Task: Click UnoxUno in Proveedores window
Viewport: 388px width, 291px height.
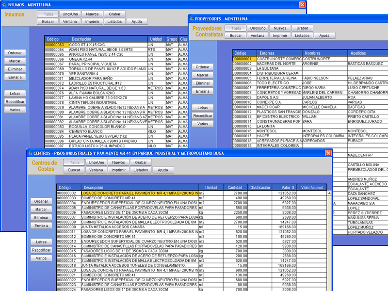Action: pyautogui.click(x=258, y=28)
